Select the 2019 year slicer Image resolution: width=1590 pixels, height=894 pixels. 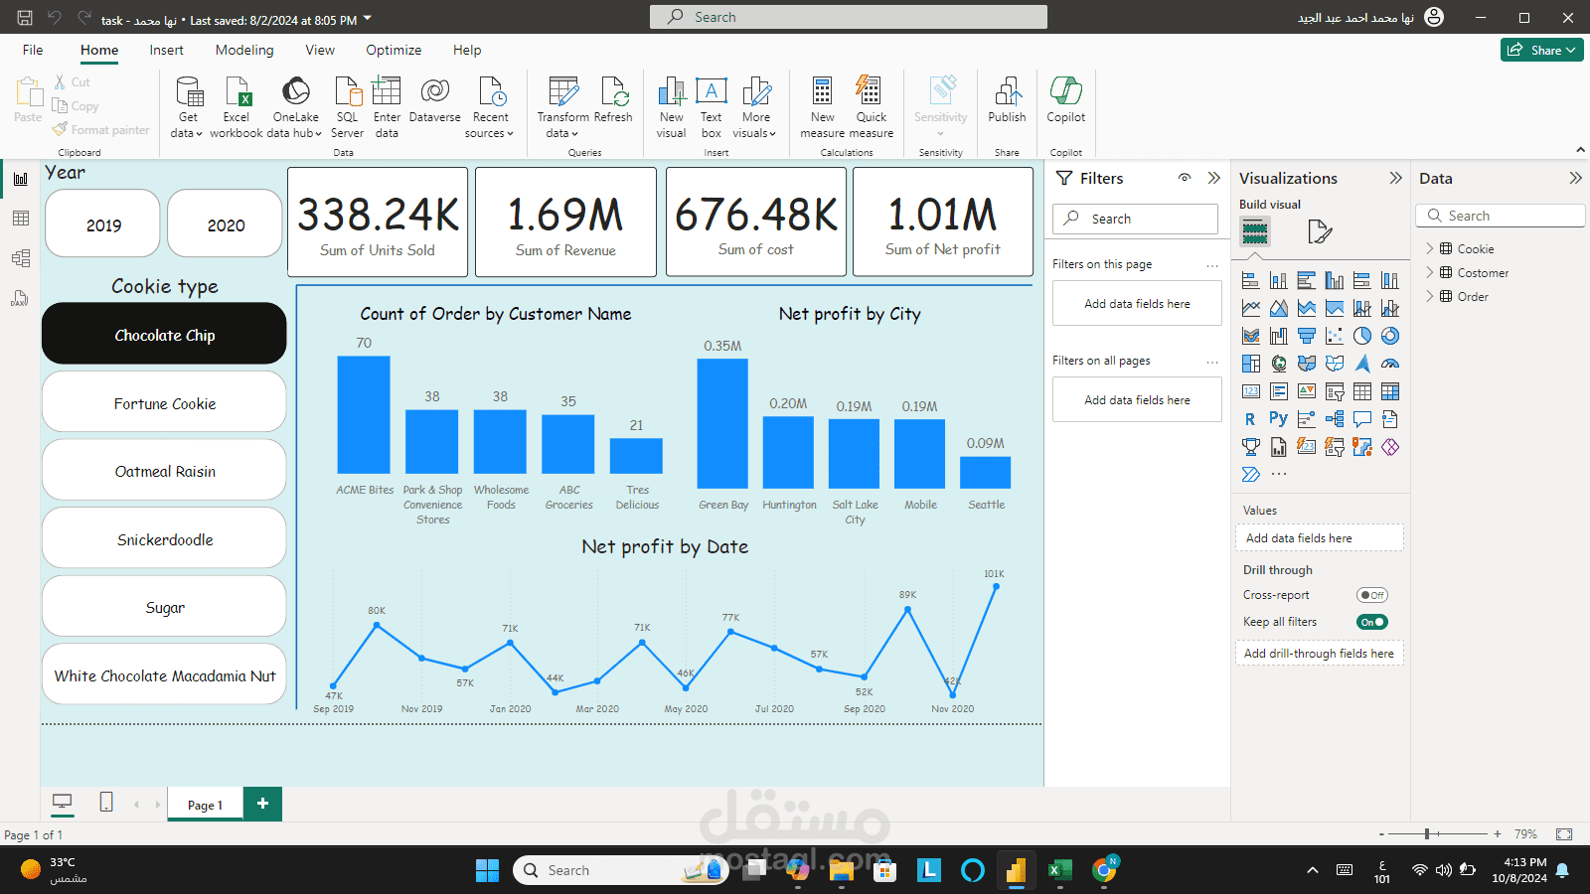(x=103, y=223)
